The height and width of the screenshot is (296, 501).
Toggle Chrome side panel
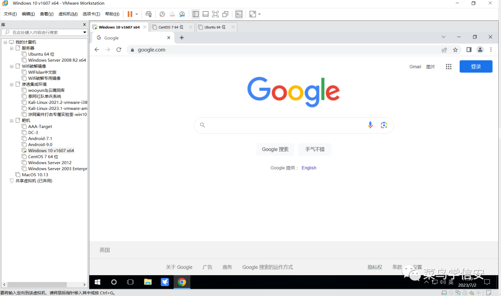[x=469, y=50]
